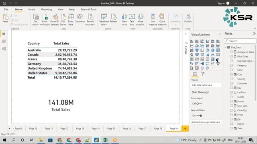Image resolution: width=257 pixels, height=144 pixels.
Task: Check the Bikes Sales field
Action: 231,56
